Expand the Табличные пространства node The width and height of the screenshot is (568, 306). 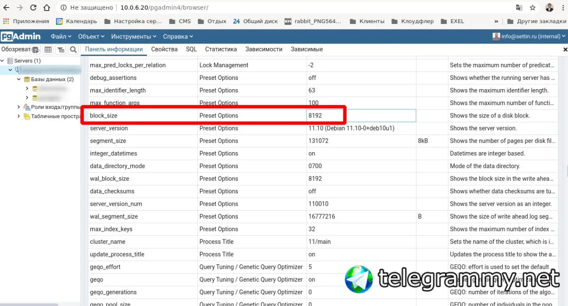[x=19, y=116]
